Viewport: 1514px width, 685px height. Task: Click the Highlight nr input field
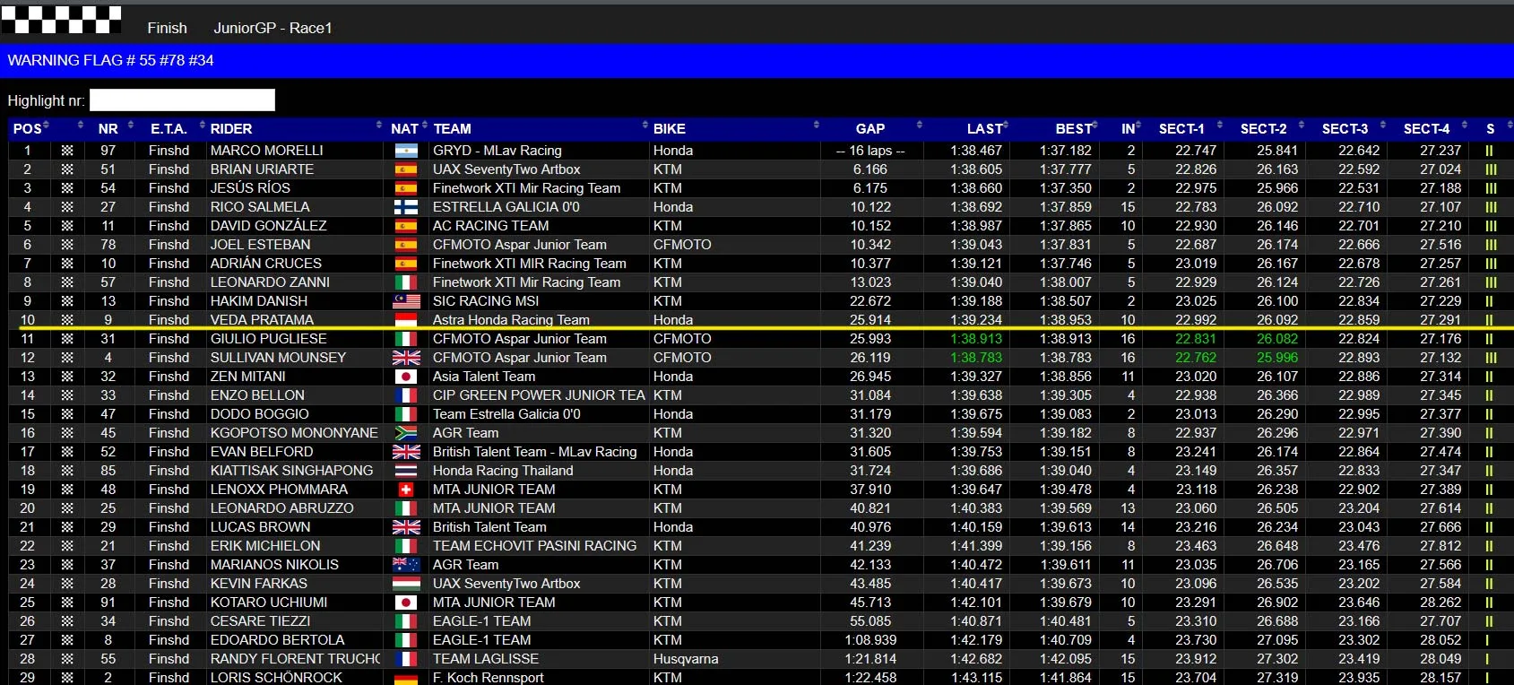tap(182, 100)
